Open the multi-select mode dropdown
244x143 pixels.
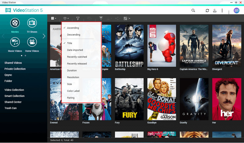(x=127, y=19)
